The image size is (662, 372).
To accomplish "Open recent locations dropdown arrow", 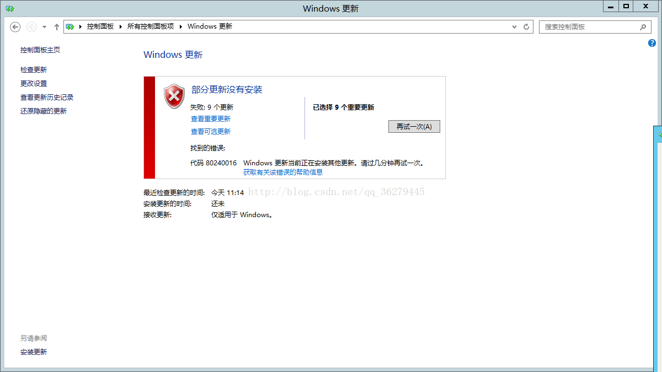I will tap(45, 26).
